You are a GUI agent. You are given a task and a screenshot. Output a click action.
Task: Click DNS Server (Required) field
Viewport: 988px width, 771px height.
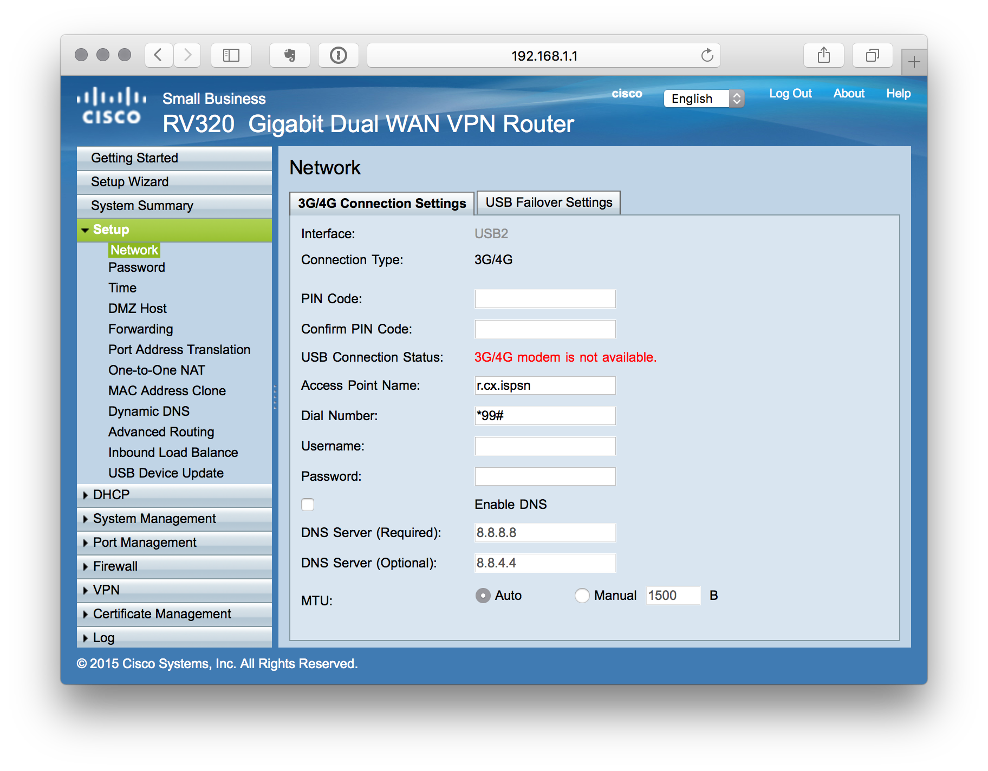coord(545,533)
